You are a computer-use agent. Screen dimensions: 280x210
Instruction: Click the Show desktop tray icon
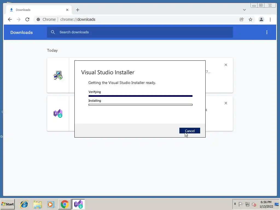pyautogui.click(x=277, y=204)
